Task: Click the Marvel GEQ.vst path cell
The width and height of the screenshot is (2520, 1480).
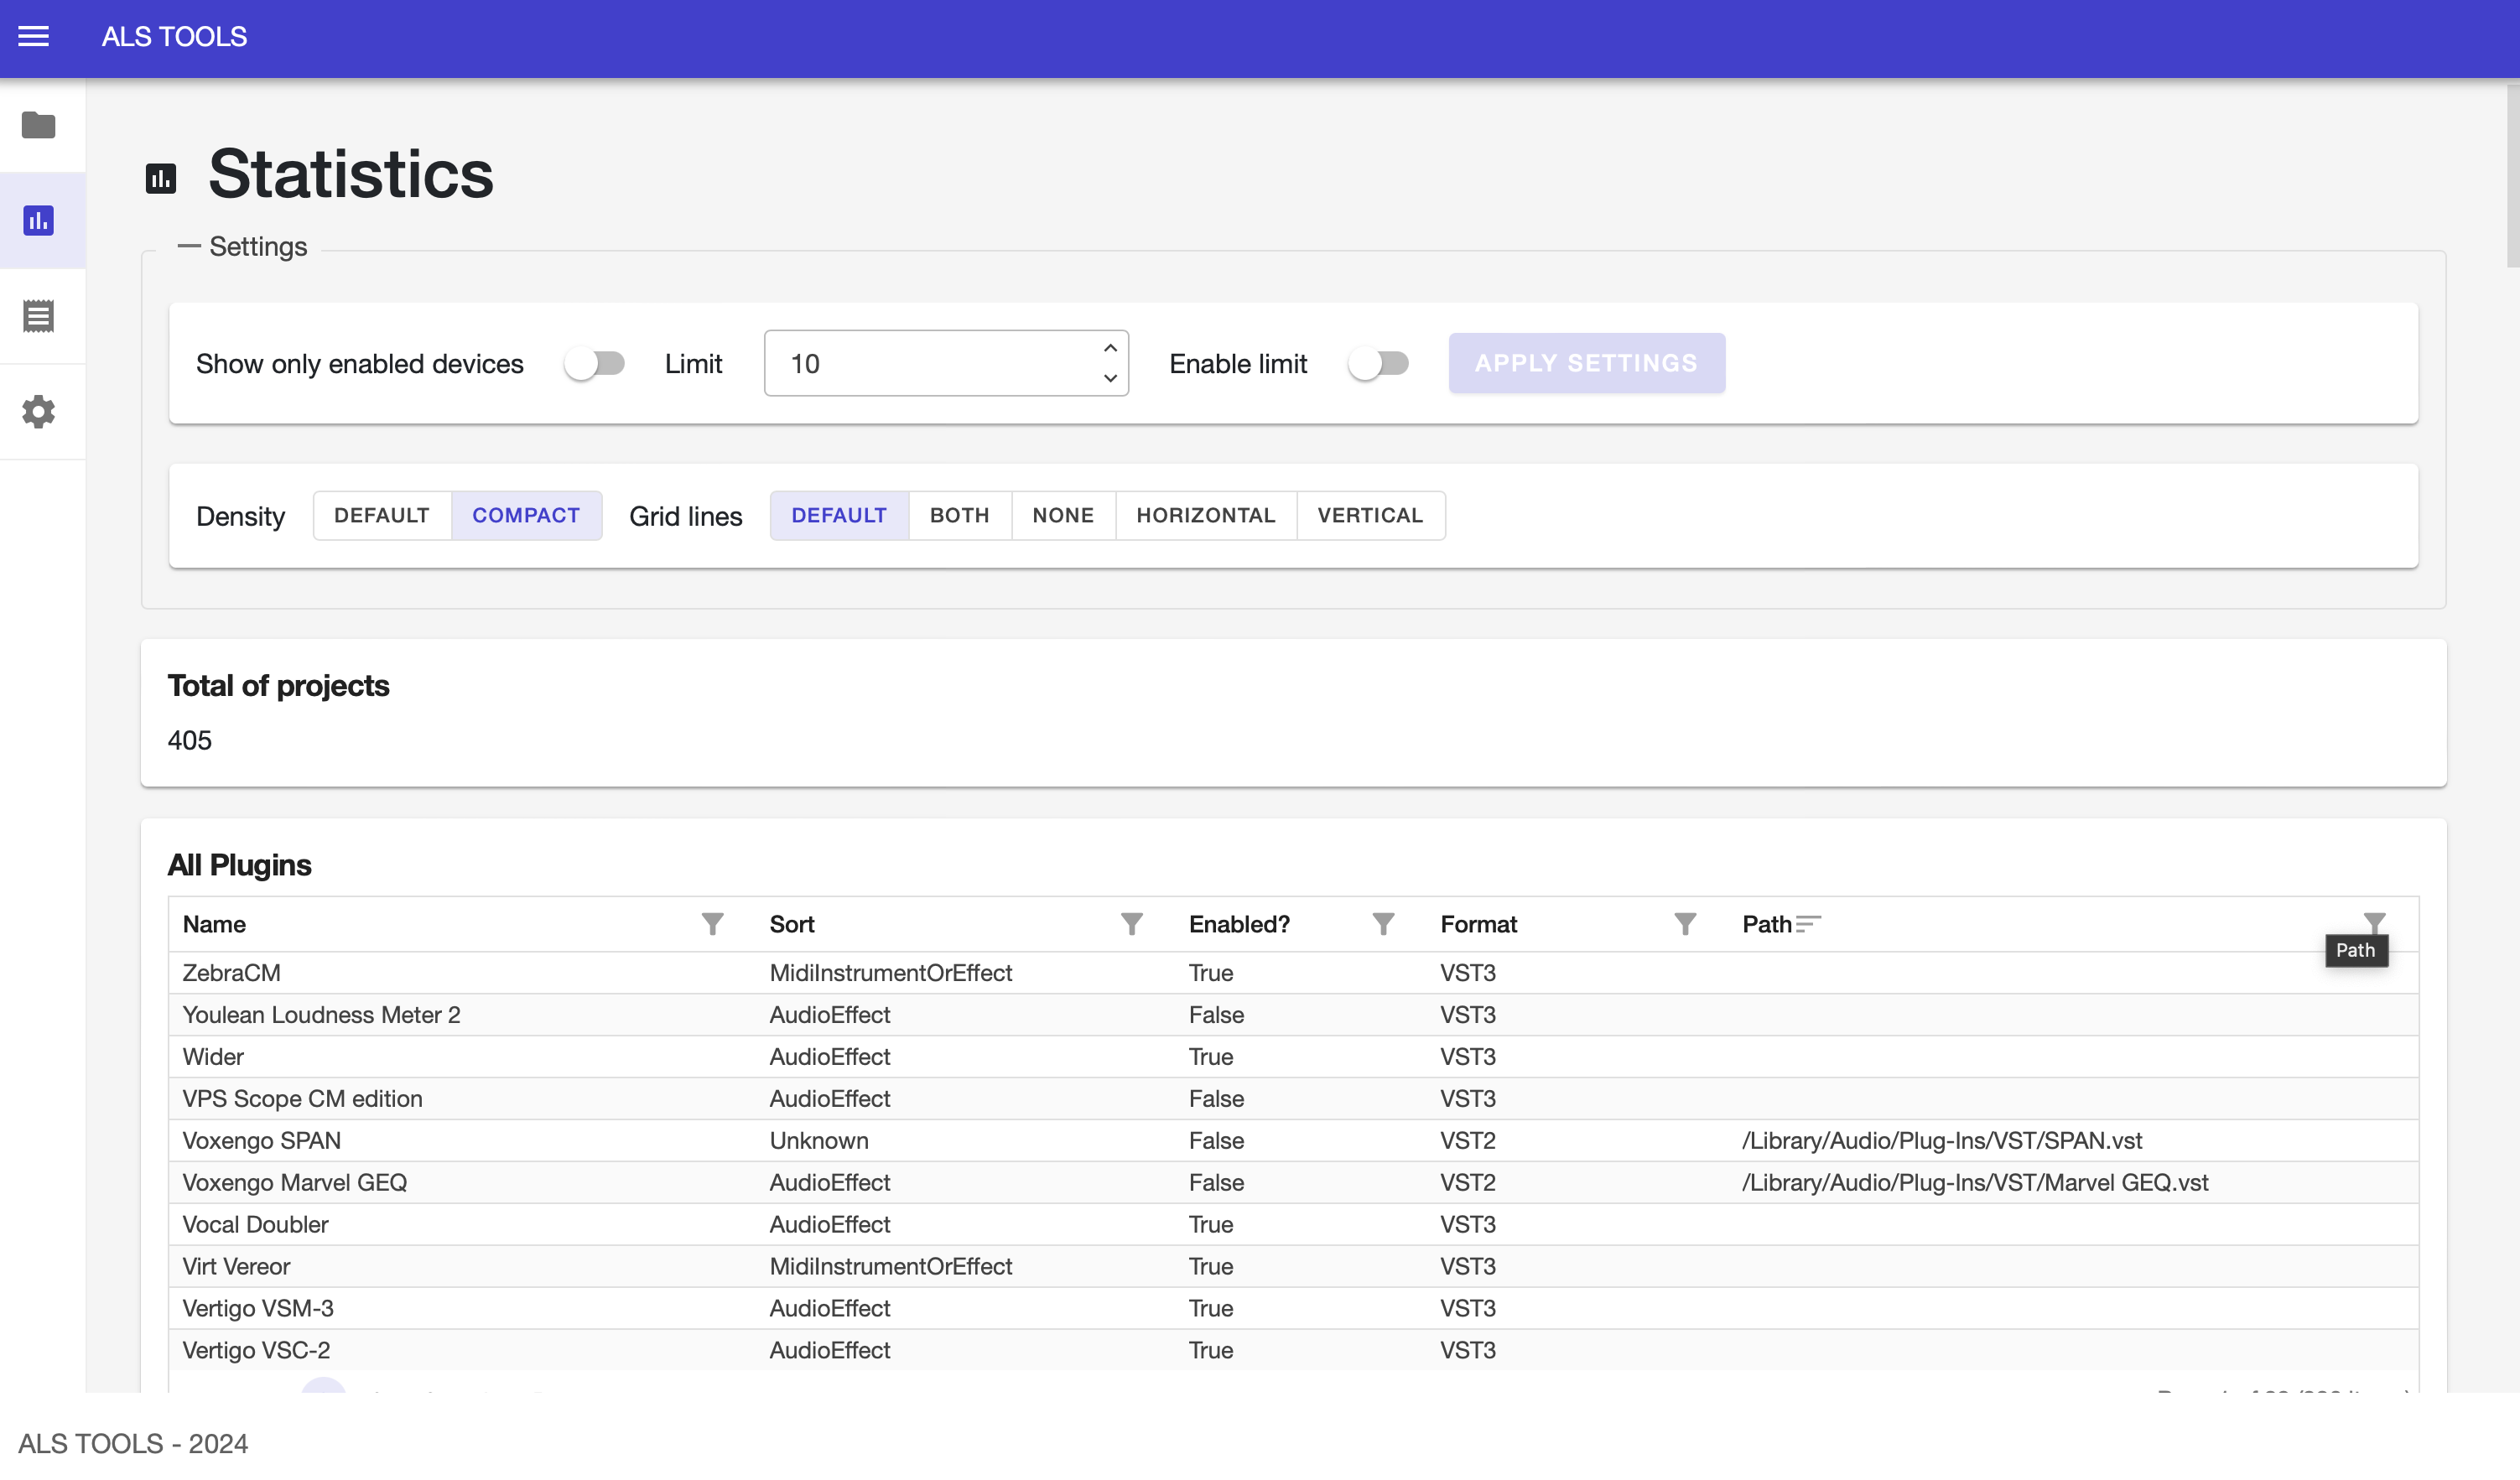Action: coord(1975,1182)
